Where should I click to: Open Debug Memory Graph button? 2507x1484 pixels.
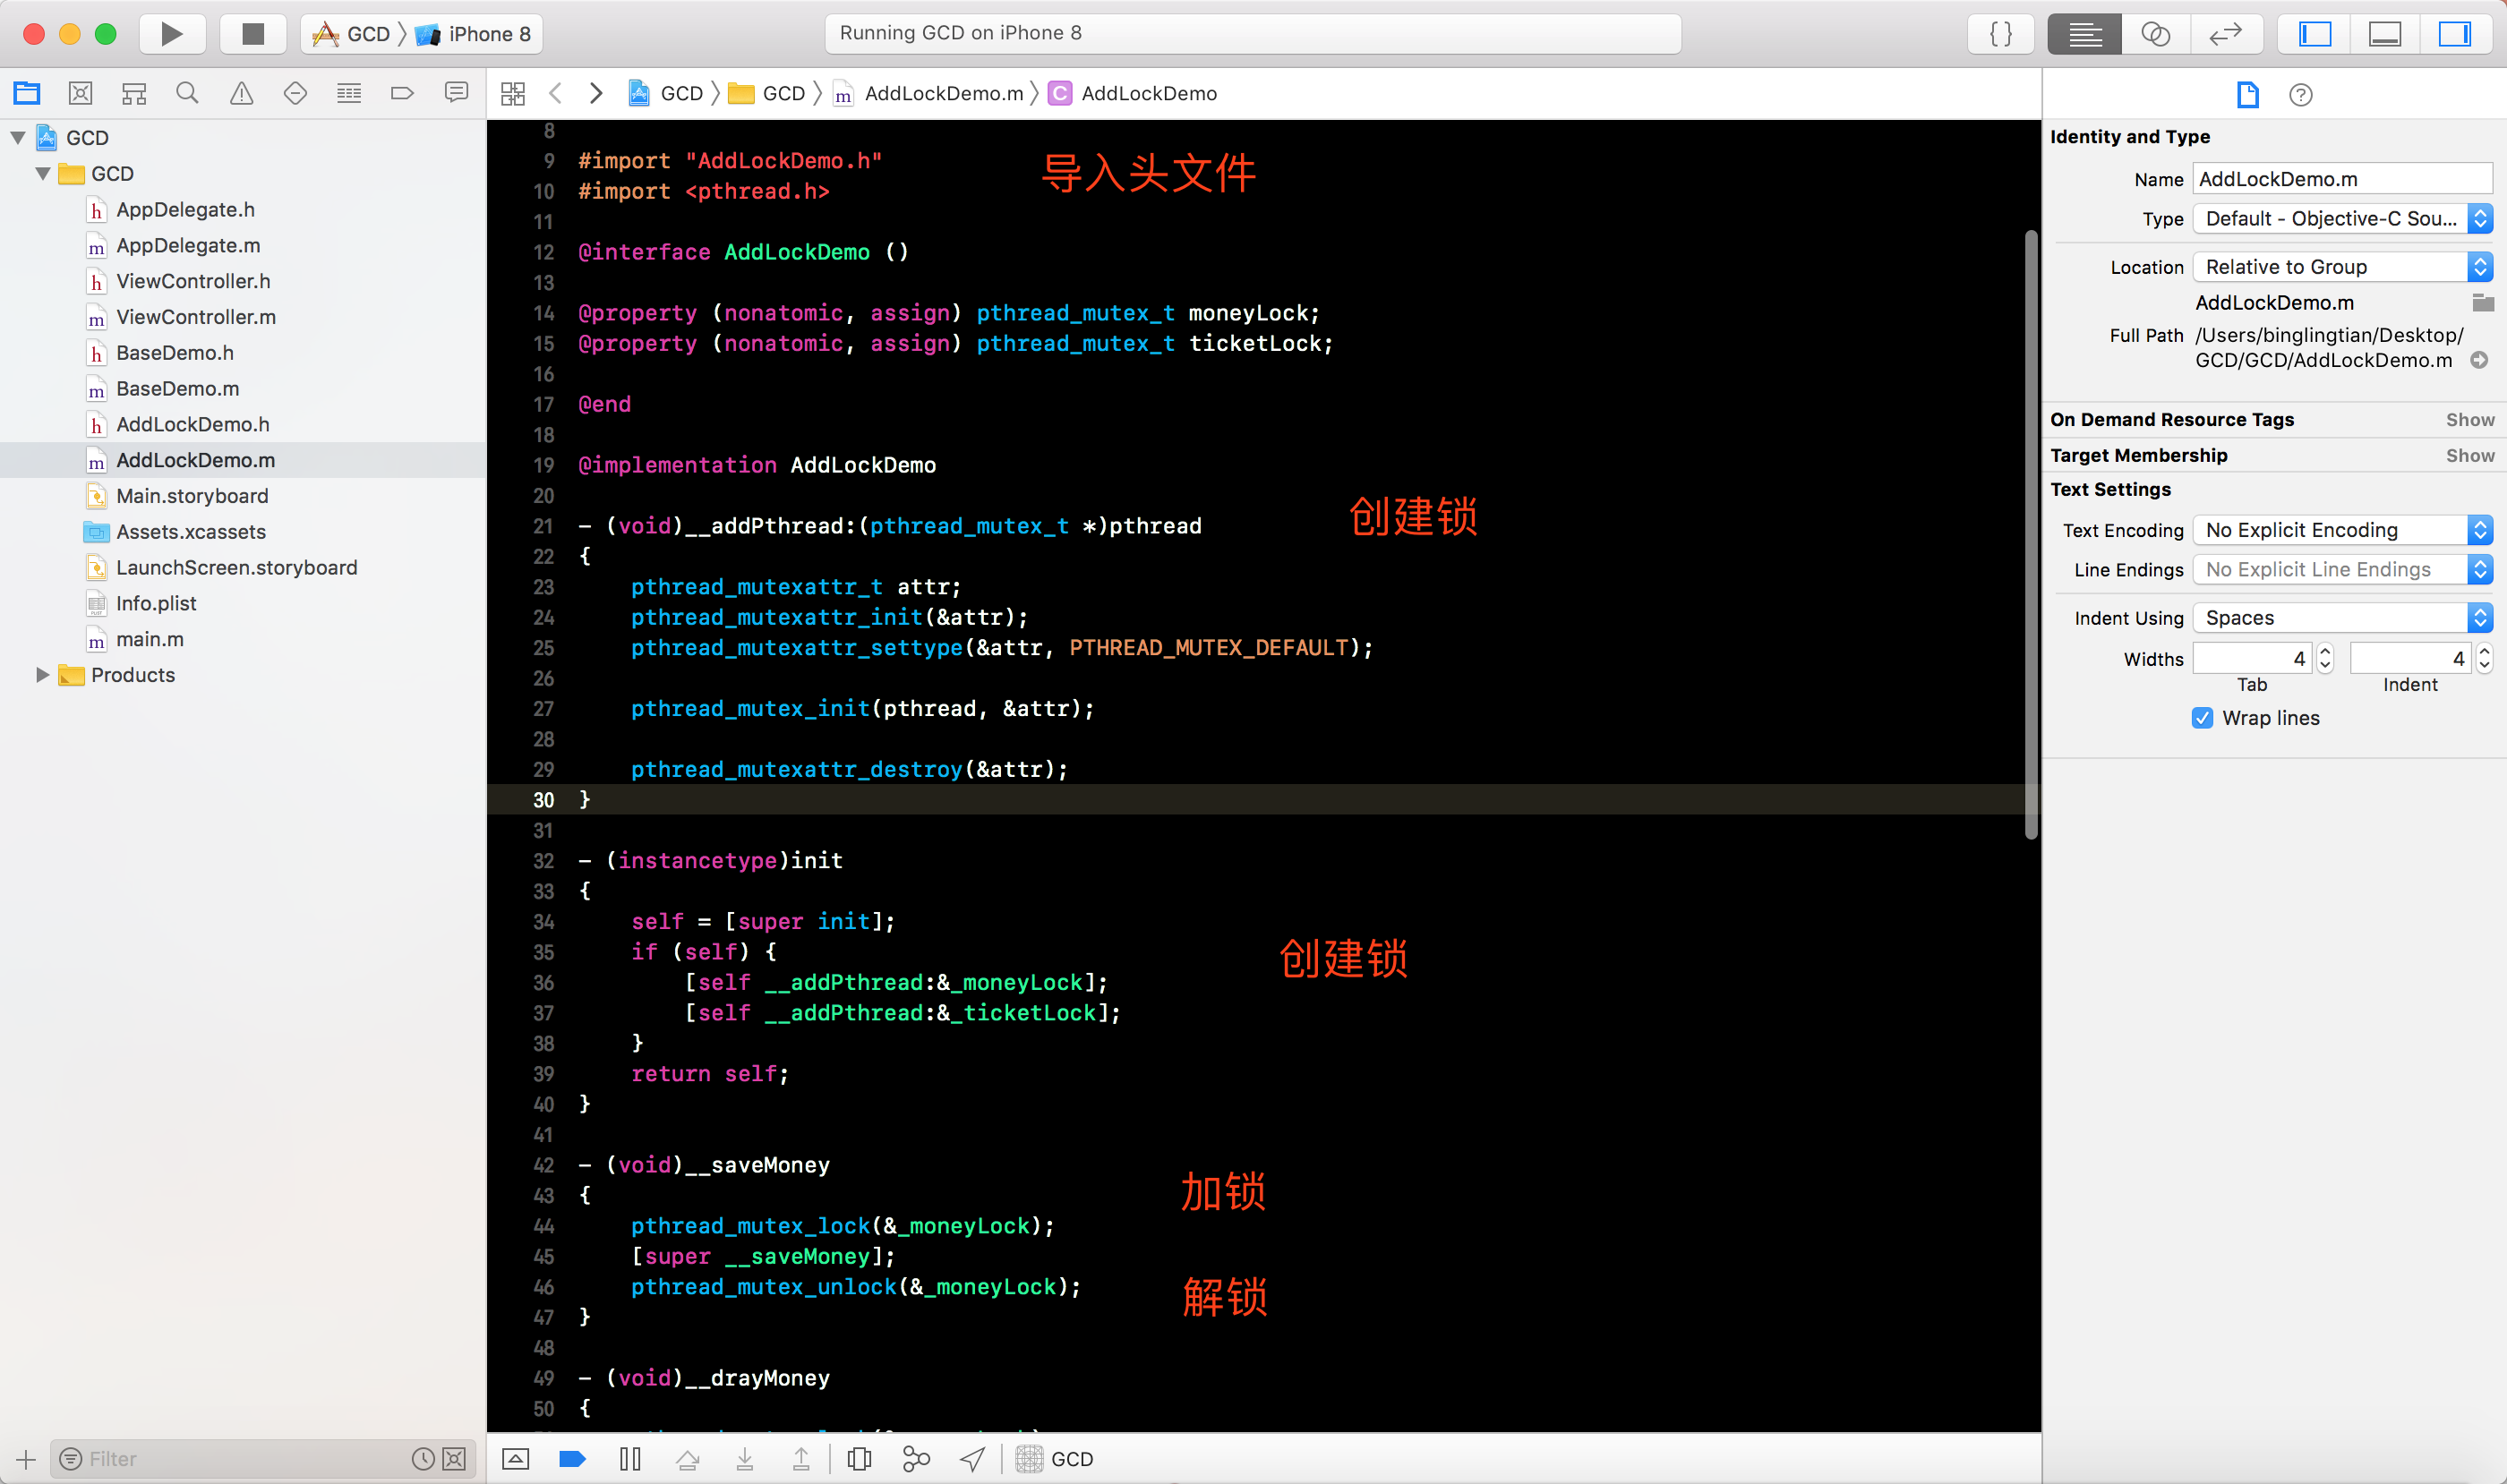[915, 1459]
